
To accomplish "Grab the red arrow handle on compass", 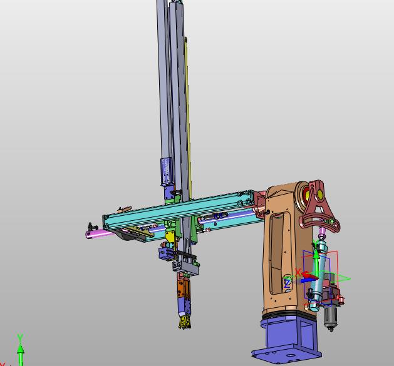I will point(310,276).
